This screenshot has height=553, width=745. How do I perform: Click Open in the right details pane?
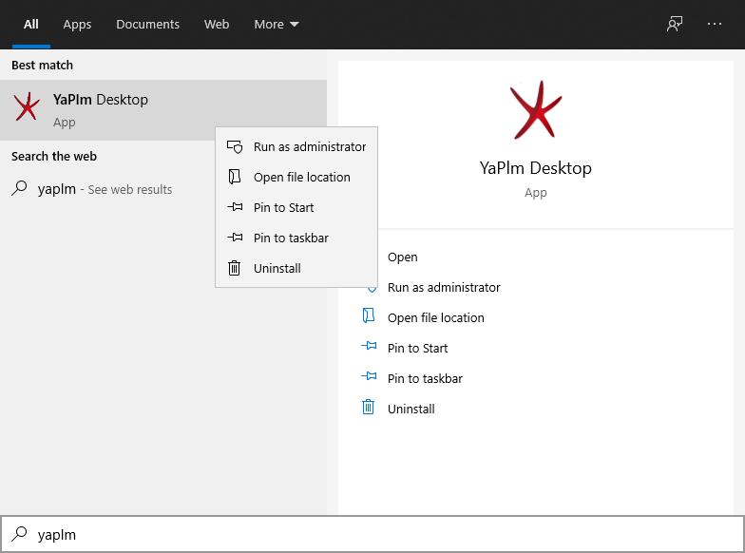pyautogui.click(x=403, y=257)
